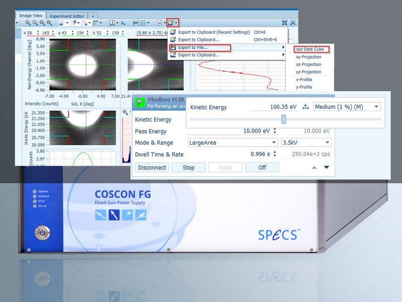Click the Disconnect button

click(x=152, y=168)
